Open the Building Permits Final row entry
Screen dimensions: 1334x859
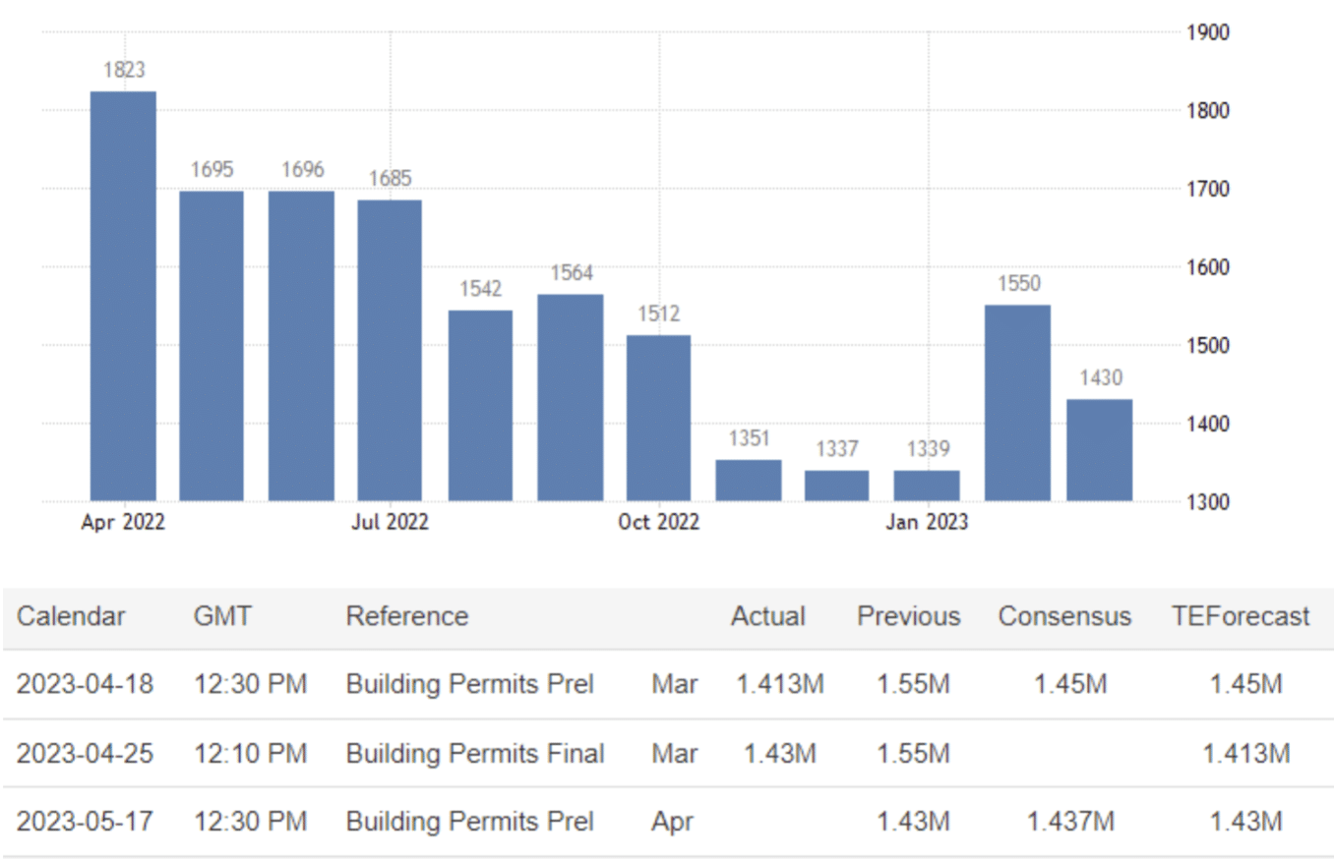(x=475, y=753)
